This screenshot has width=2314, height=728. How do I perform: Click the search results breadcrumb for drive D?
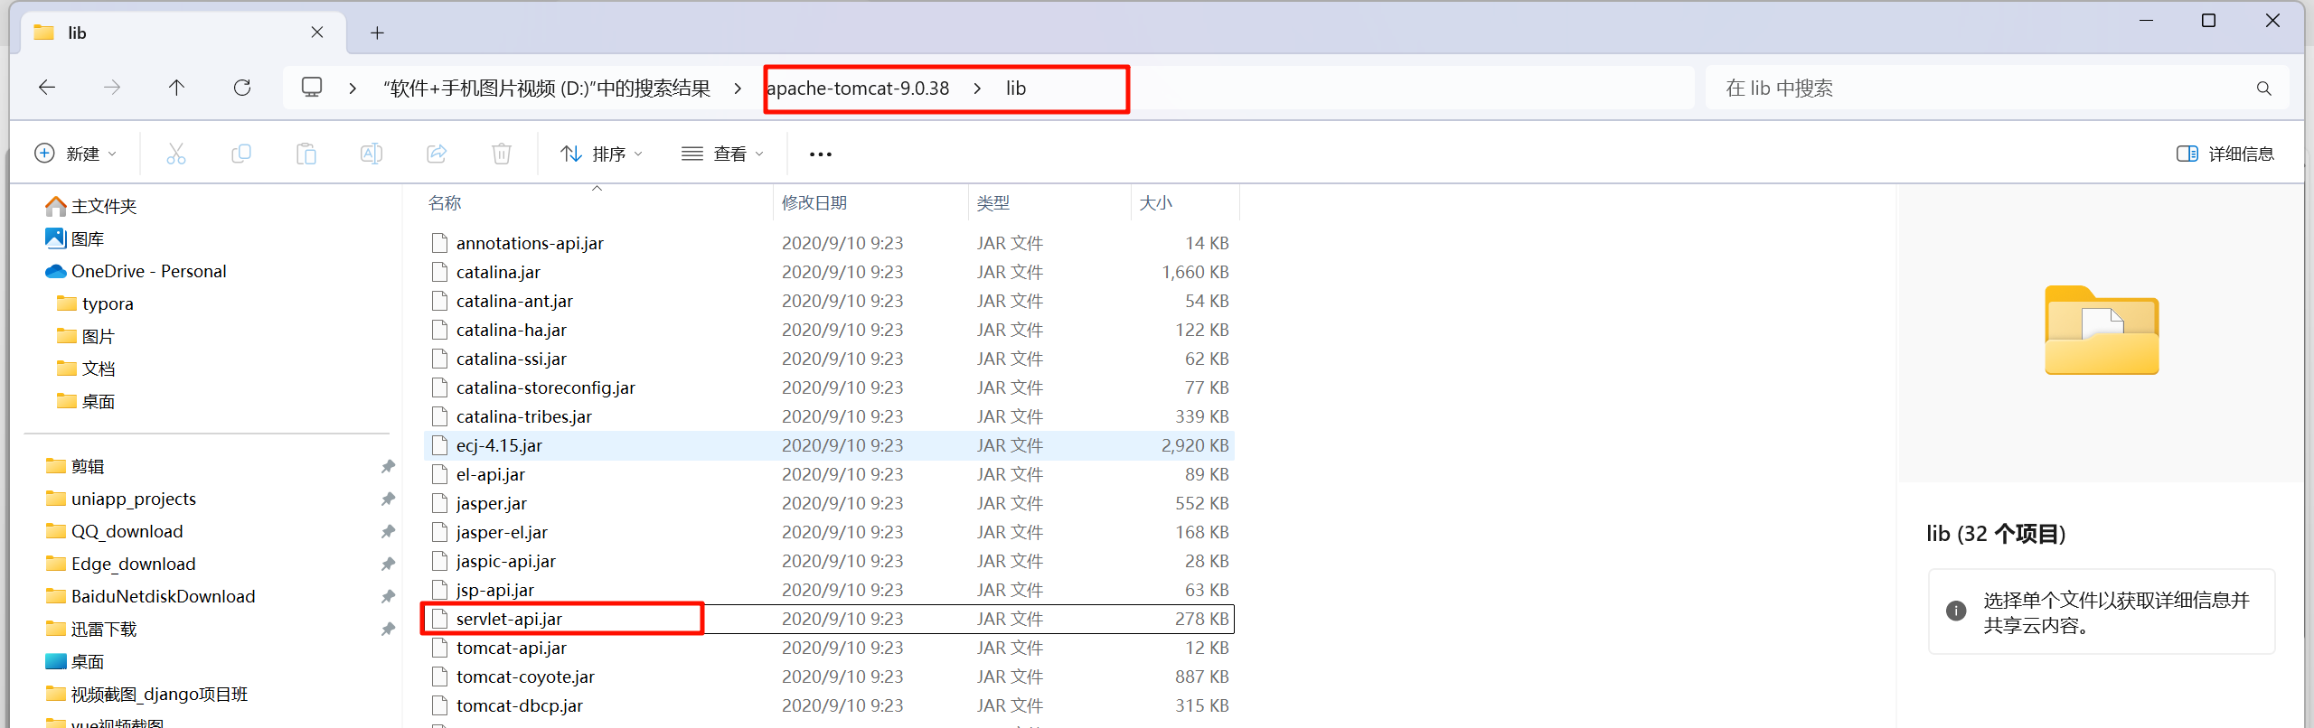click(547, 89)
